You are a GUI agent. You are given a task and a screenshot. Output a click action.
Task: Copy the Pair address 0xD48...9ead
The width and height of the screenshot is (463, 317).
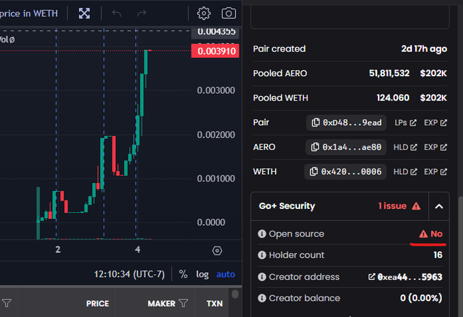[347, 122]
